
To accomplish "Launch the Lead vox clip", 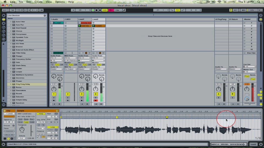I will pyautogui.click(x=79, y=26).
